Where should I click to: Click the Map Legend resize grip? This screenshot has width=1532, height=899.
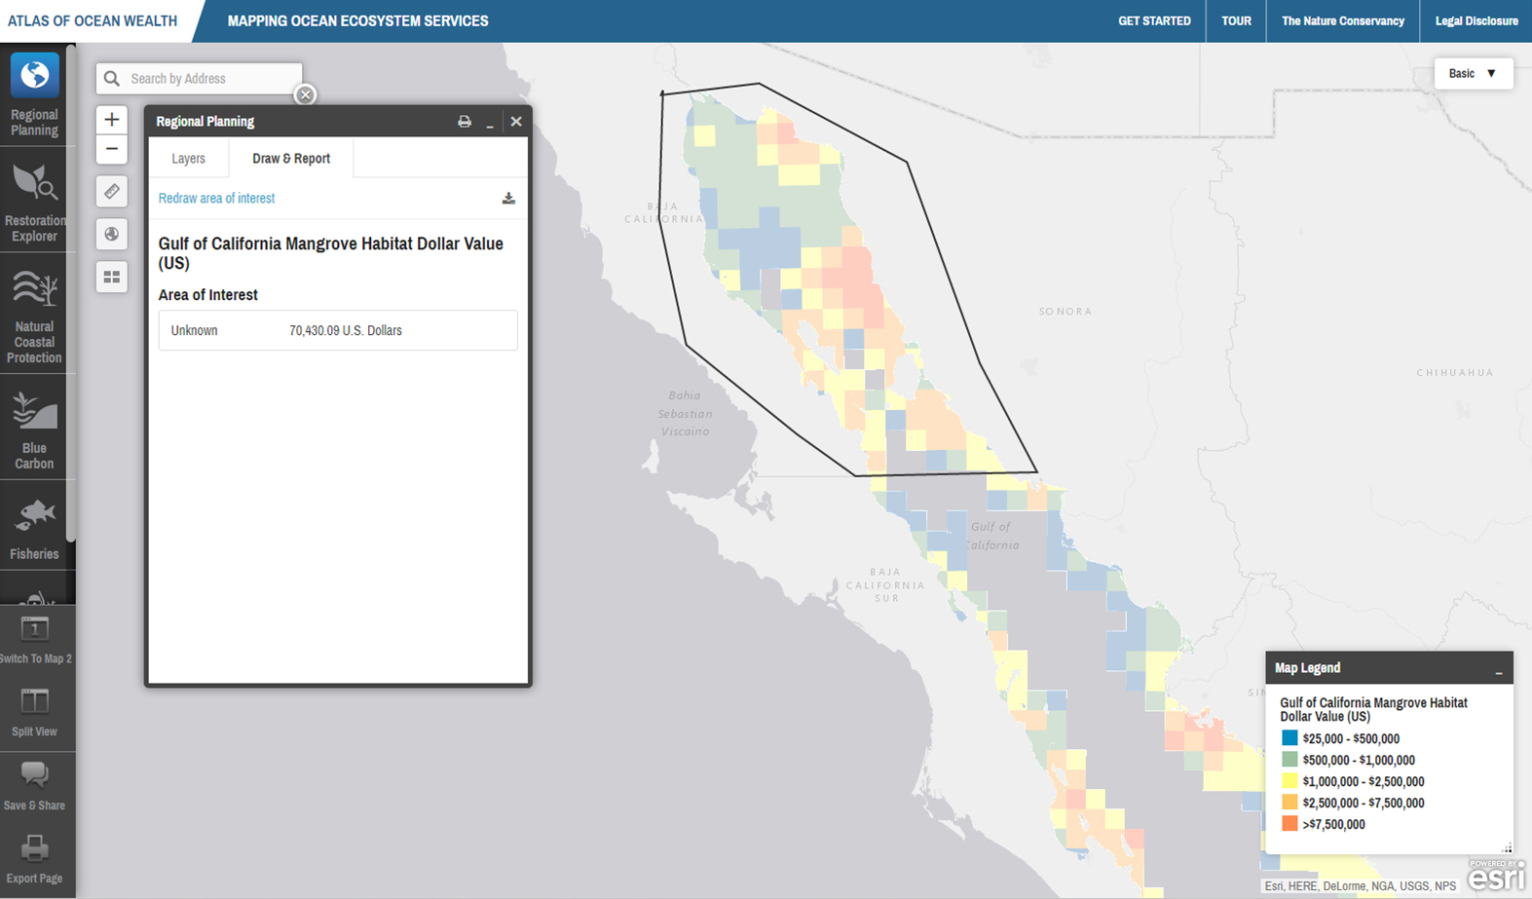(x=1507, y=848)
